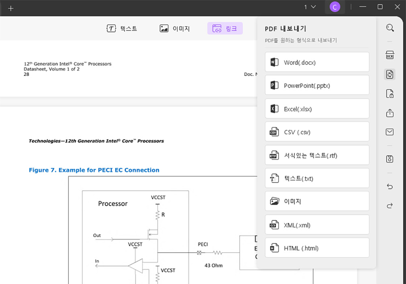406x284 pixels.
Task: Open the user account avatar C
Action: [335, 7]
